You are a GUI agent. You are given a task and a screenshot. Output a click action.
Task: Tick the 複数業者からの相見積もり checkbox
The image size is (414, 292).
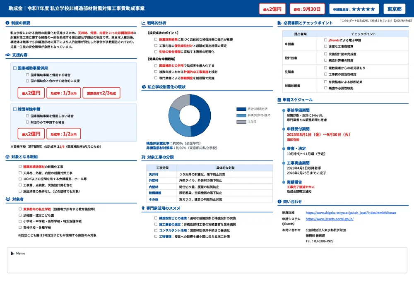tap(325, 68)
